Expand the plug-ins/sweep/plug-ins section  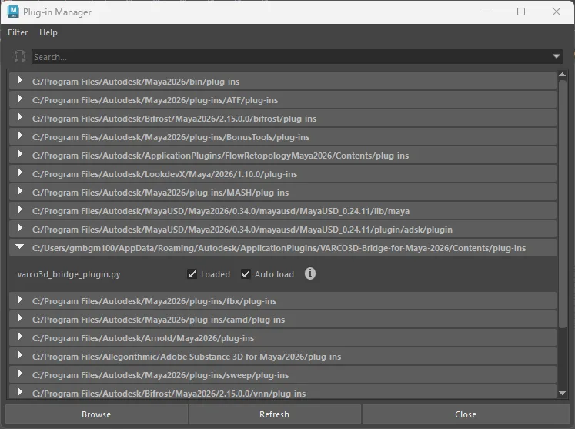click(x=20, y=374)
